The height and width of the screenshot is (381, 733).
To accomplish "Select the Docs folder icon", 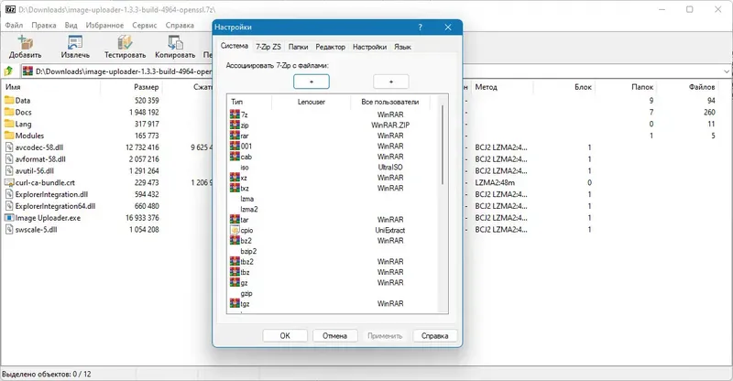I will click(9, 112).
